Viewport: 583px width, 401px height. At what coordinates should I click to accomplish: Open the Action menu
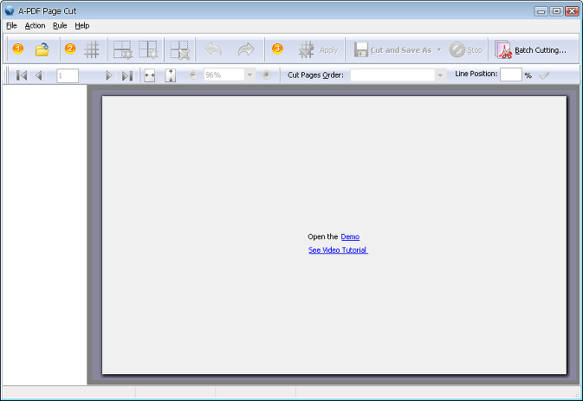coord(35,26)
